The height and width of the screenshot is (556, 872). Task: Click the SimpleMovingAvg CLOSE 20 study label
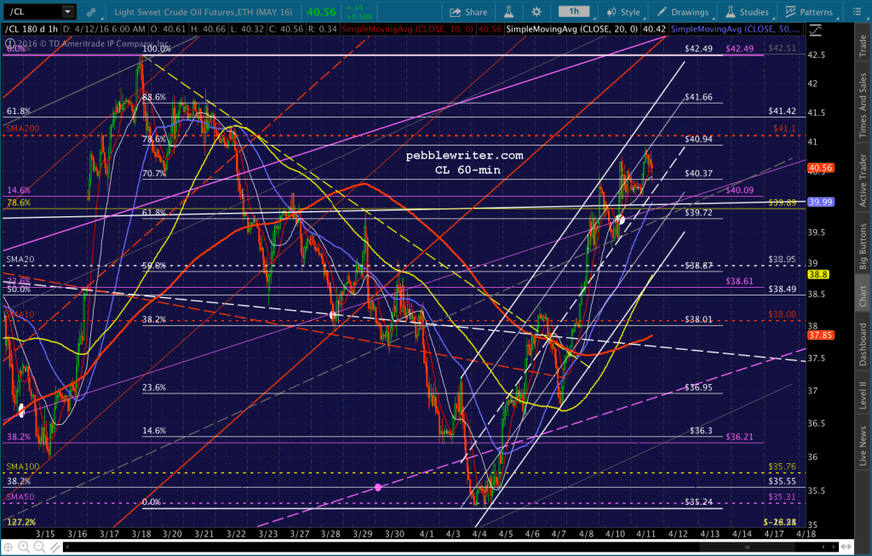pyautogui.click(x=572, y=29)
